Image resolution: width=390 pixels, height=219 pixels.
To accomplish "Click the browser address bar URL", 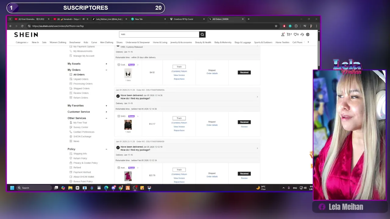I will [x=58, y=26].
